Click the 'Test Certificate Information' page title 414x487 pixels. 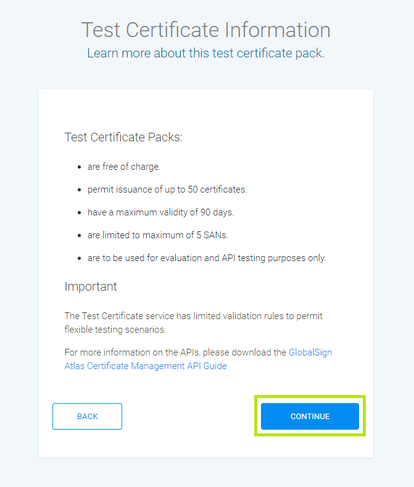[x=206, y=30]
